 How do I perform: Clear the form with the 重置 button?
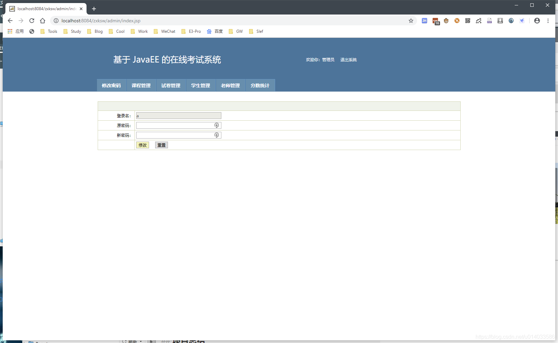[x=162, y=145]
